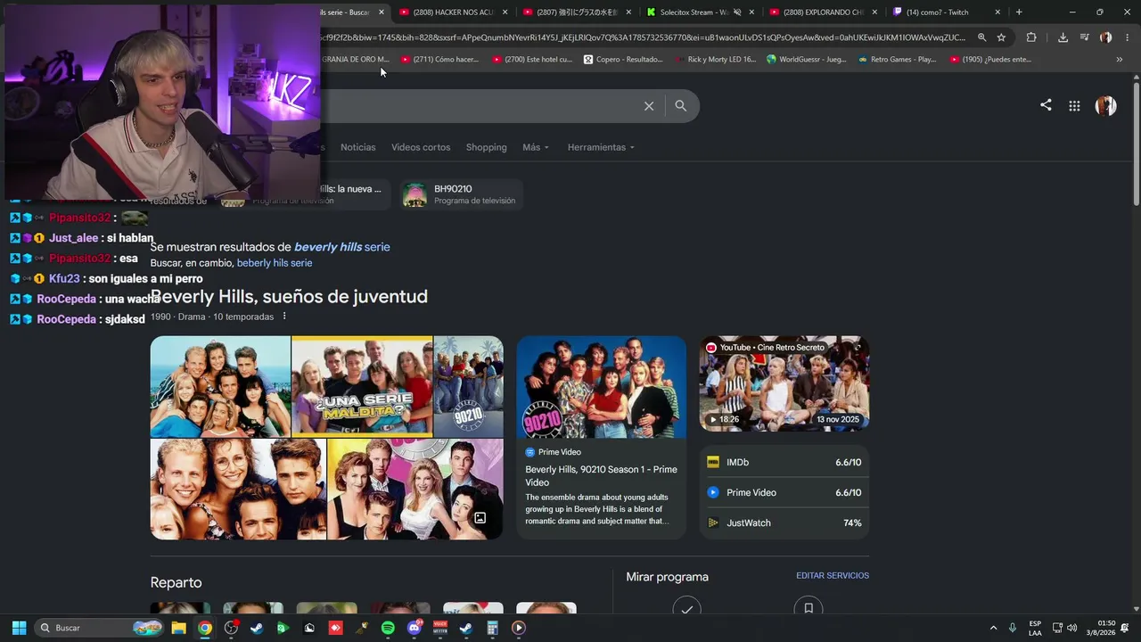Open the Rick y Morty LED bookmark
Image resolution: width=1141 pixels, height=642 pixels.
click(x=715, y=60)
